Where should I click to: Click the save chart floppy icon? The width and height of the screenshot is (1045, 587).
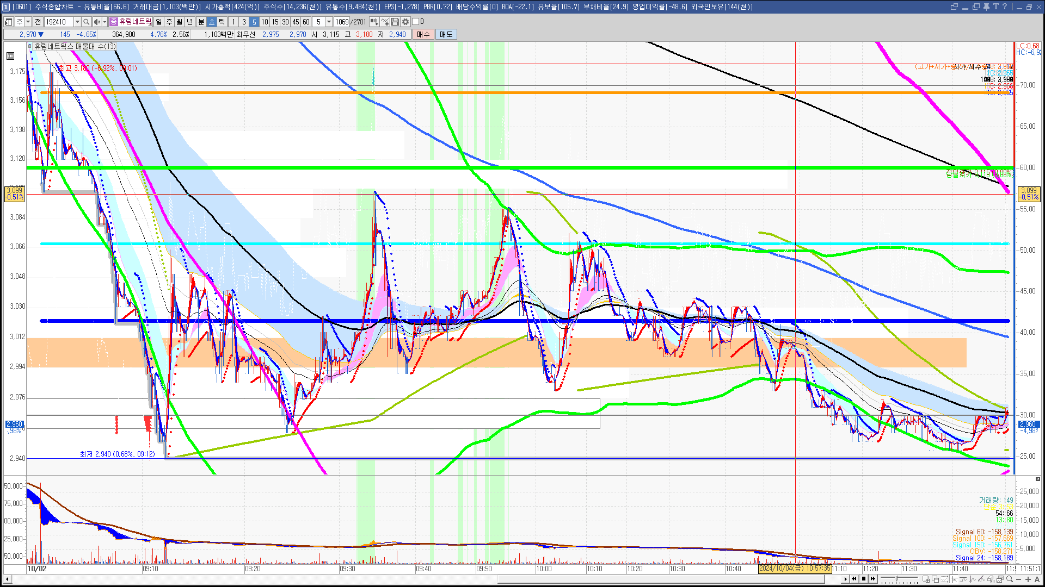coord(395,22)
